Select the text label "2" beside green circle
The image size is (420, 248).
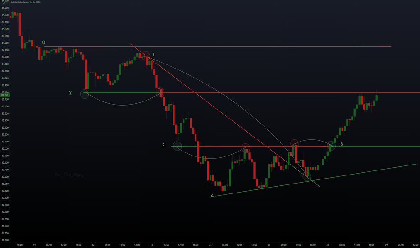coord(70,92)
